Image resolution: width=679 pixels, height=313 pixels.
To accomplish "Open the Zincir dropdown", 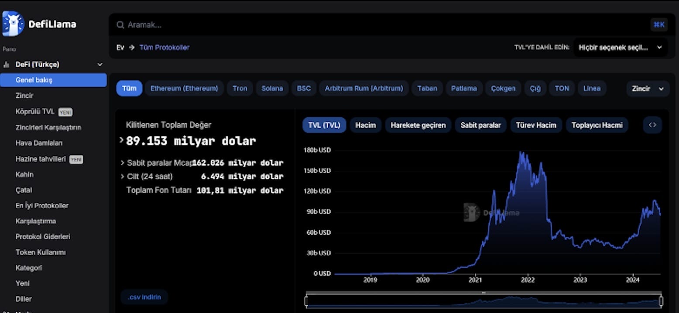I will pyautogui.click(x=648, y=88).
